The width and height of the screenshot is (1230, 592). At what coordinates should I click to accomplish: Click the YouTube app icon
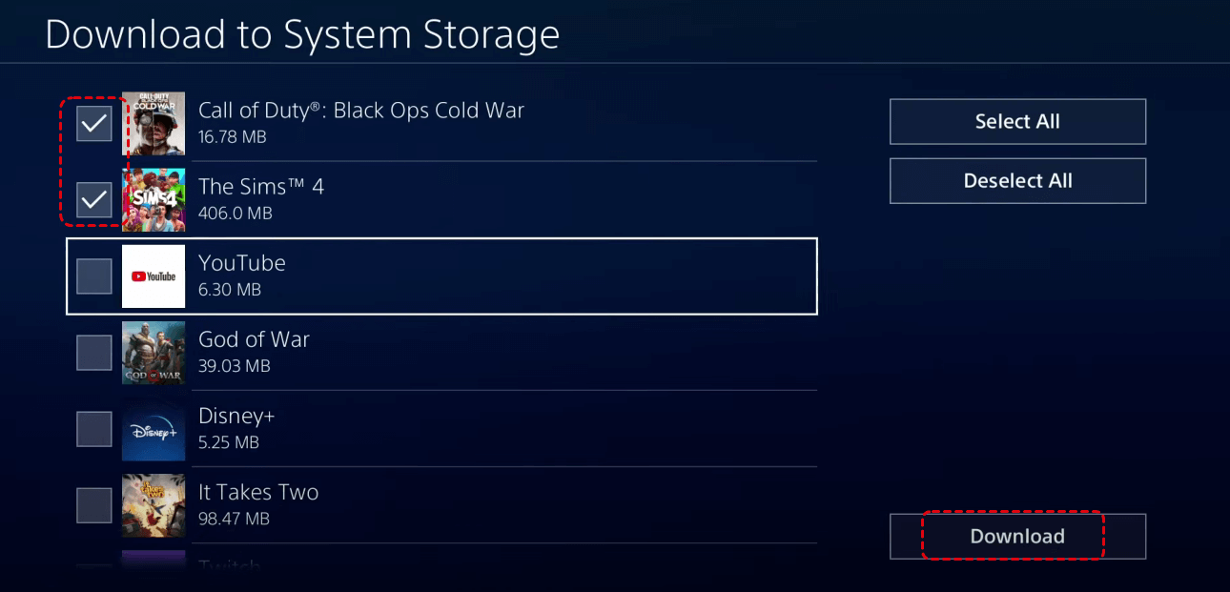(154, 276)
